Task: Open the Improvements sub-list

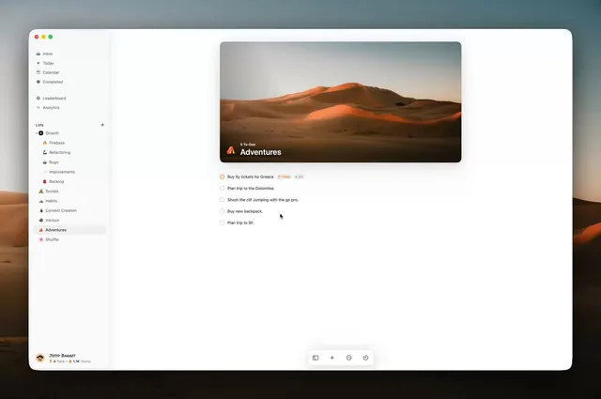Action: click(x=58, y=172)
